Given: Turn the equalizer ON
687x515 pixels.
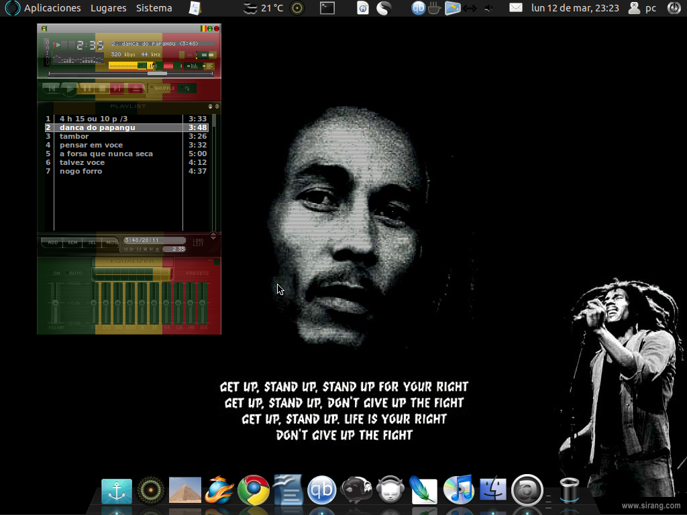Looking at the screenshot, I should [x=55, y=274].
